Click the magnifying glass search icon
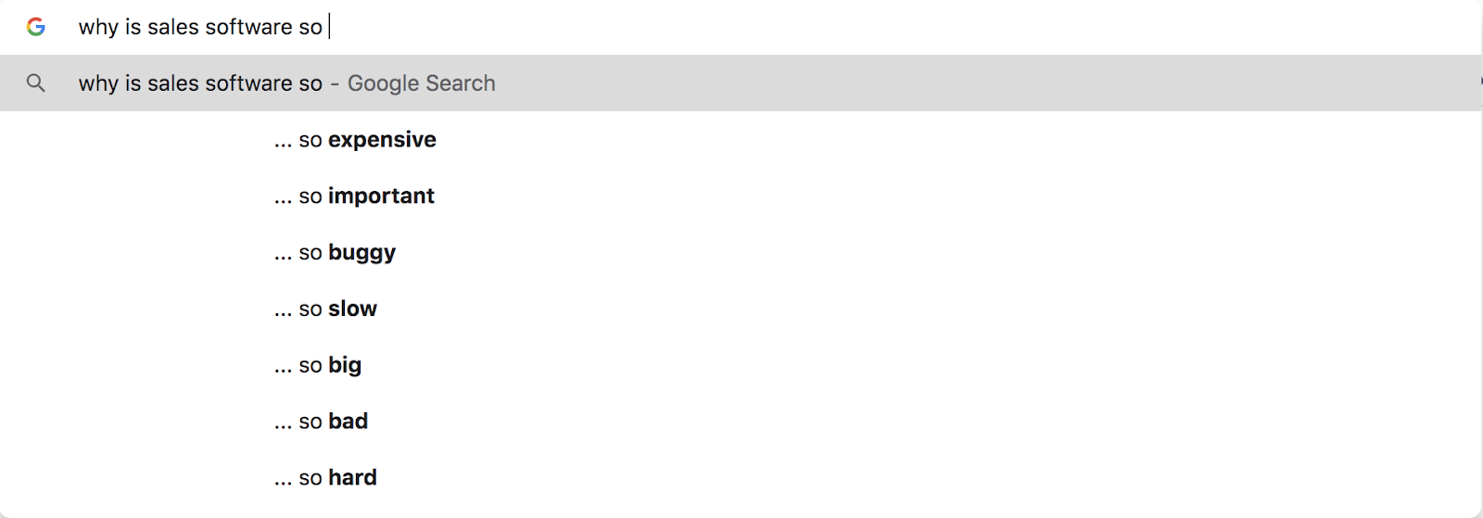Screen dimensions: 1483x518 (x=36, y=83)
